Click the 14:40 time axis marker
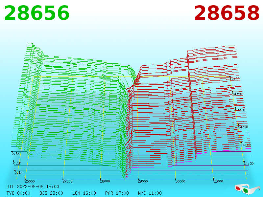Image resolution: width=263 pixels, height=197 pixels. tap(246, 145)
